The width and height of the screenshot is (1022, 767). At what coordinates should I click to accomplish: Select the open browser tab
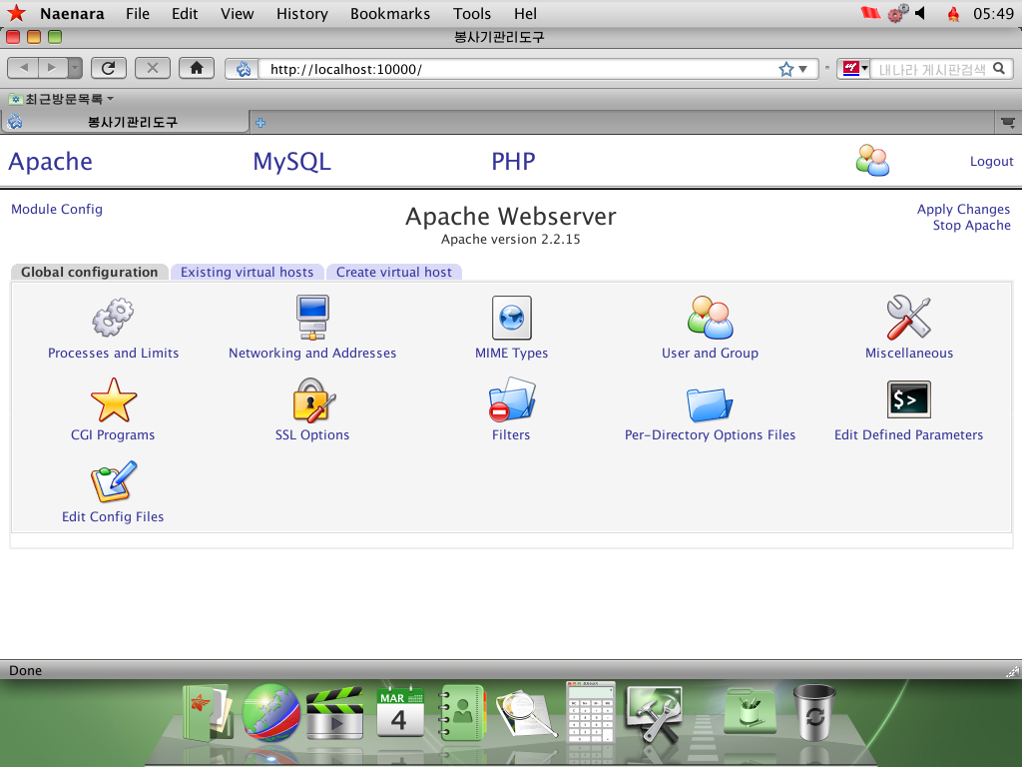(x=127, y=122)
